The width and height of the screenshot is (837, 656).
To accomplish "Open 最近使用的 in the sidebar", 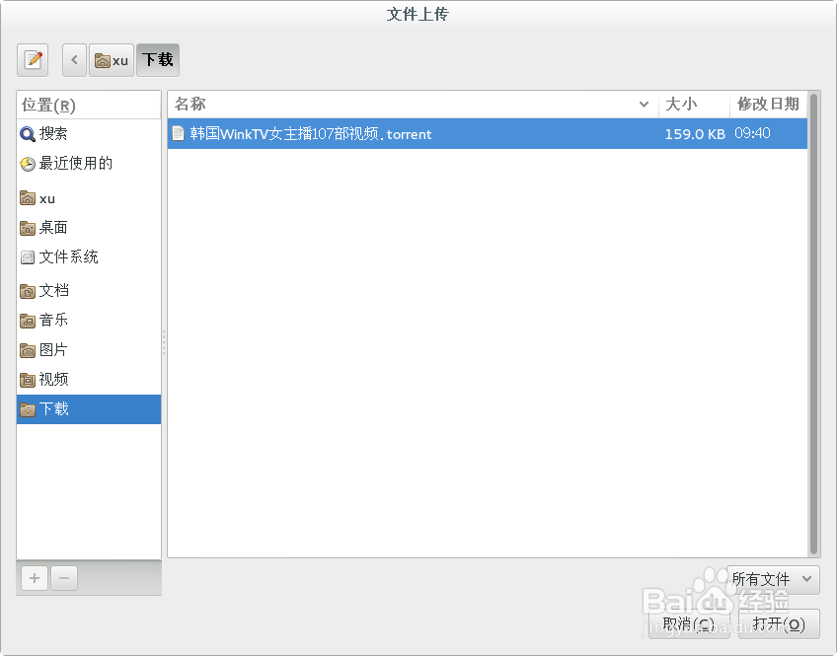I will point(89,163).
